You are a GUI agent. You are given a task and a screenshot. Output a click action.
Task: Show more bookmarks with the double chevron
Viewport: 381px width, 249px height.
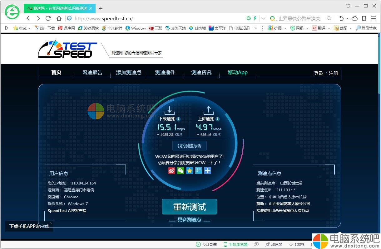pyautogui.click(x=255, y=28)
